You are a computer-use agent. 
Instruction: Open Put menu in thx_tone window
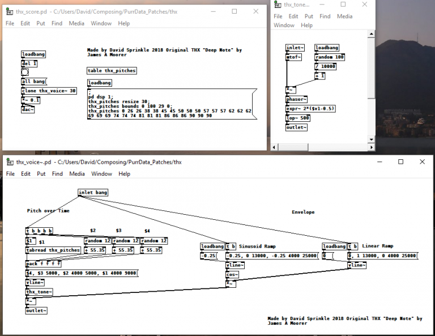click(309, 16)
